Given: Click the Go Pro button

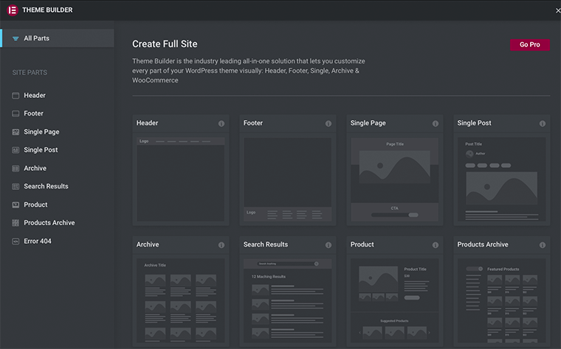Looking at the screenshot, I should (x=529, y=45).
